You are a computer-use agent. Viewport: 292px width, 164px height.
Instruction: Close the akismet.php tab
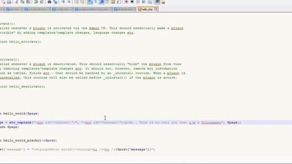135,9
